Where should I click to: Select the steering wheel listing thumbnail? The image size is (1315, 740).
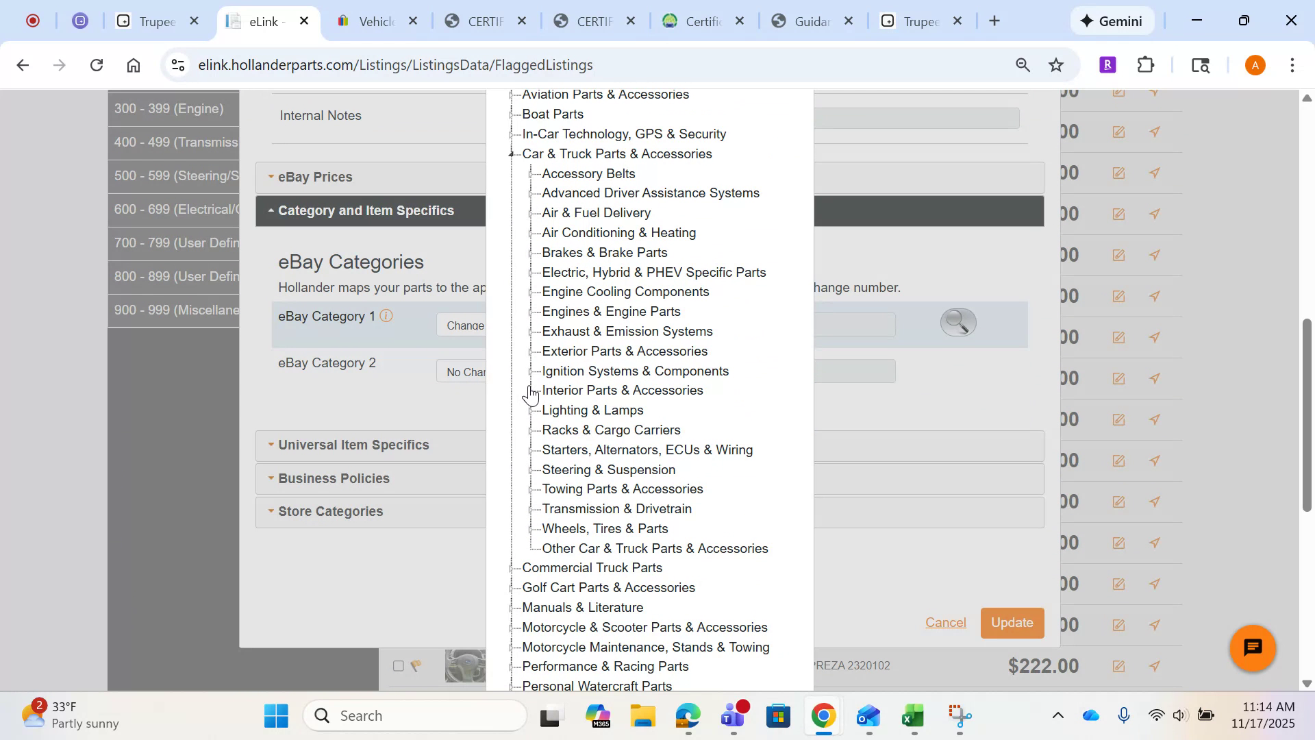[466, 665]
